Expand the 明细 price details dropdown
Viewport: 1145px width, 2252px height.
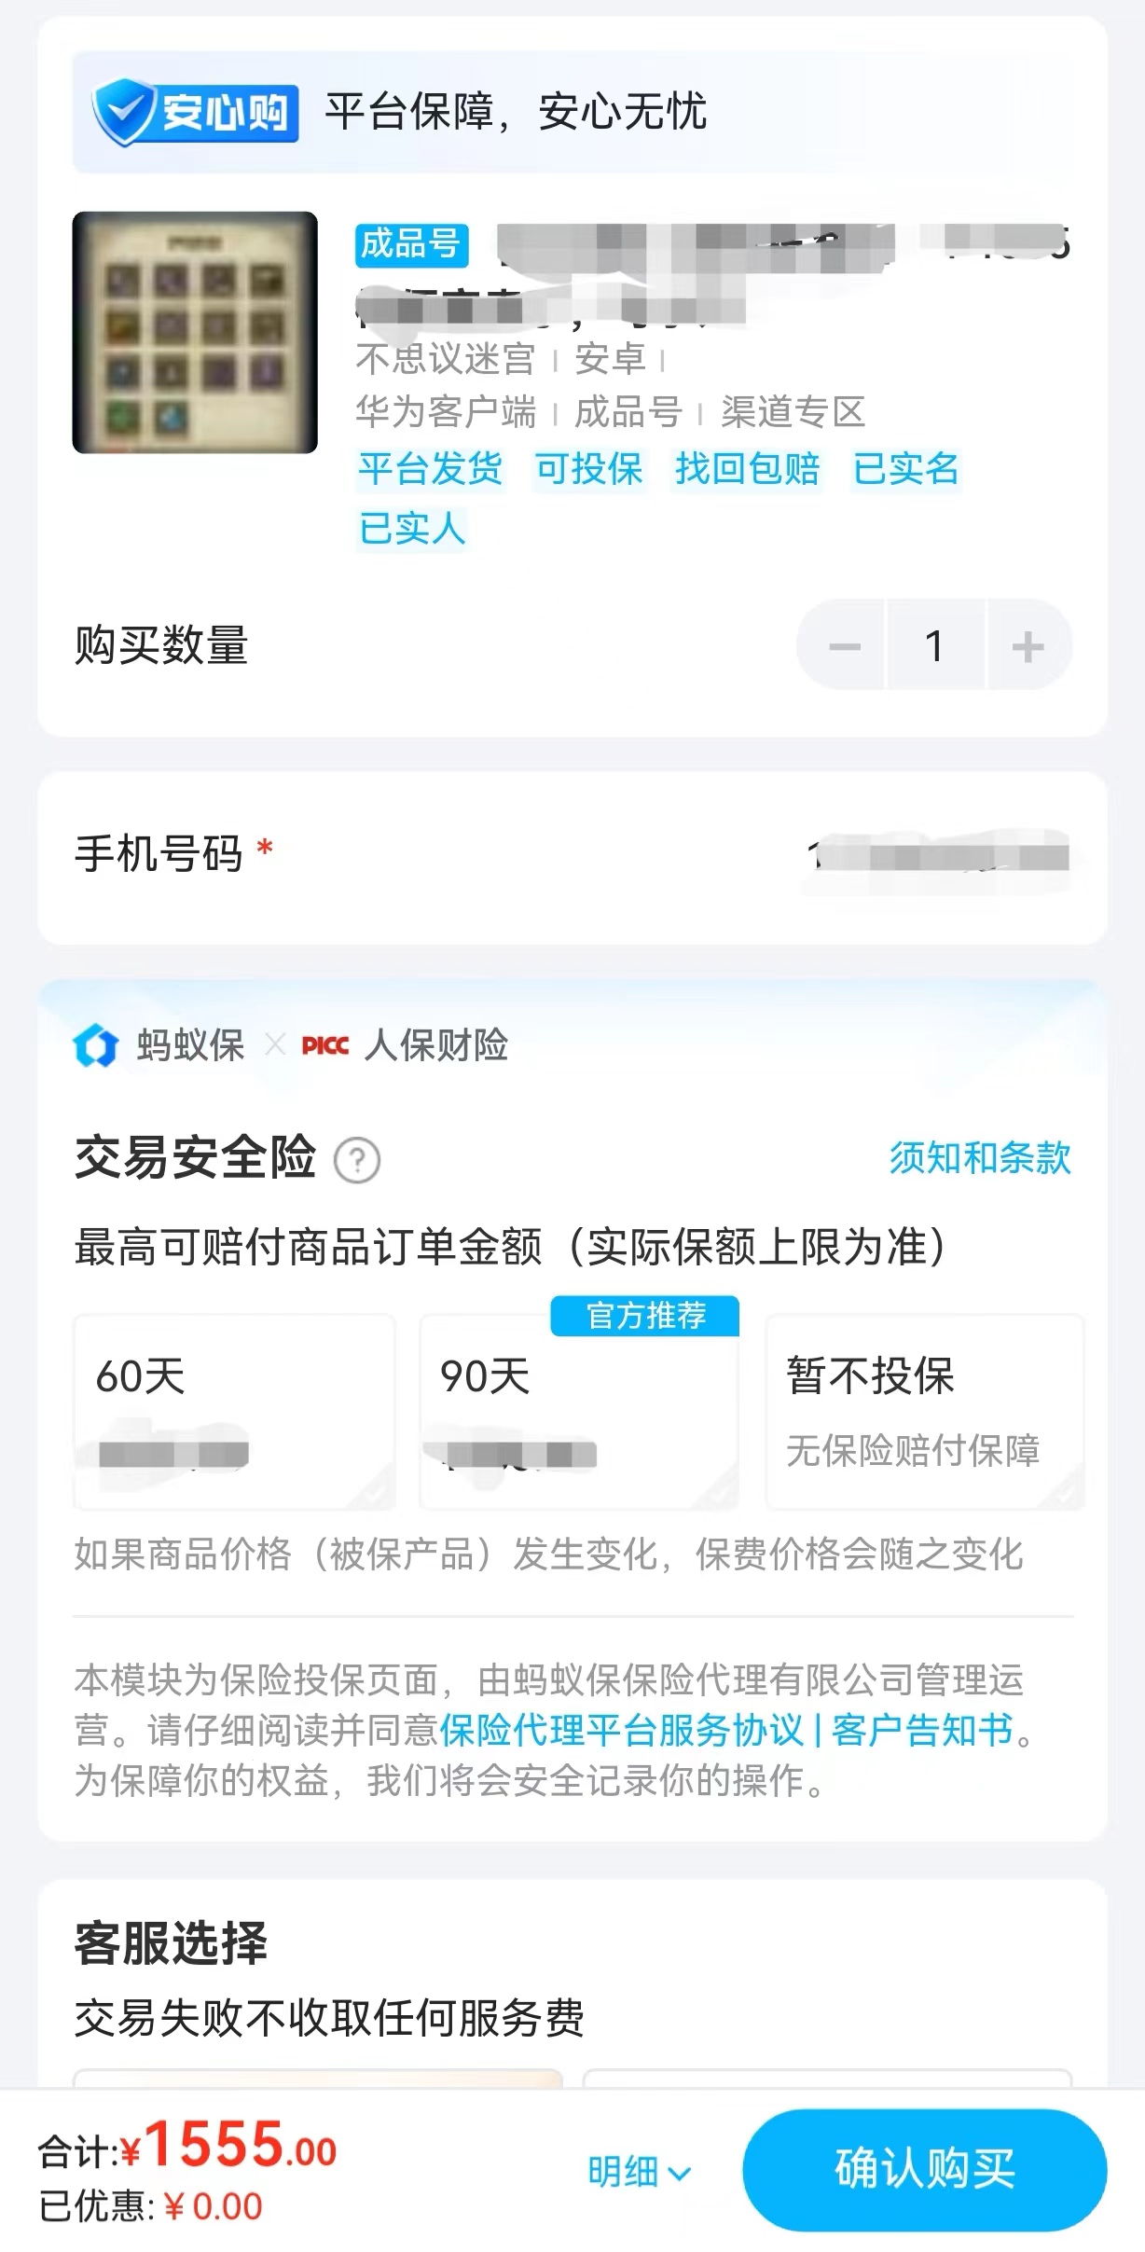640,2172
